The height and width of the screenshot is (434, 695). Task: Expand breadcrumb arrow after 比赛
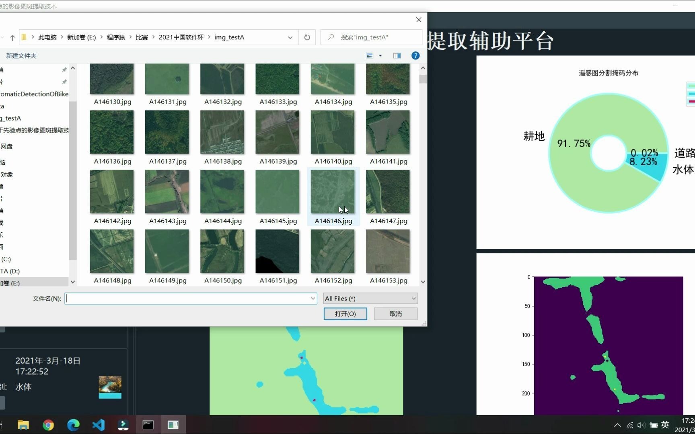[154, 37]
